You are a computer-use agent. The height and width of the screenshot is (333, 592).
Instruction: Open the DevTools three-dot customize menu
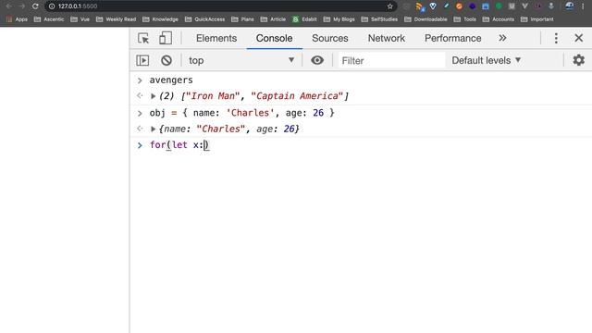(556, 38)
